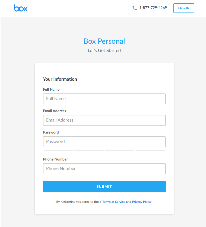Click the 1-877-729-4269 phone number
Screen dimensions: 206x227
point(153,8)
